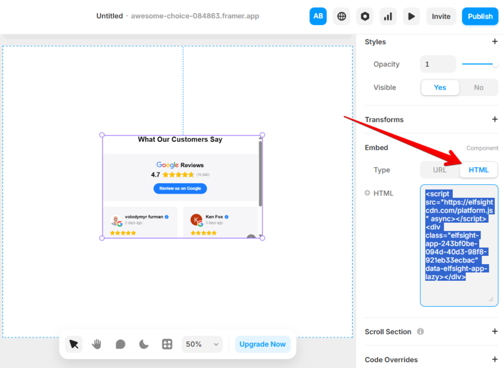Click the grid layout icon in toolbar
This screenshot has height=368, width=504.
coord(167,344)
